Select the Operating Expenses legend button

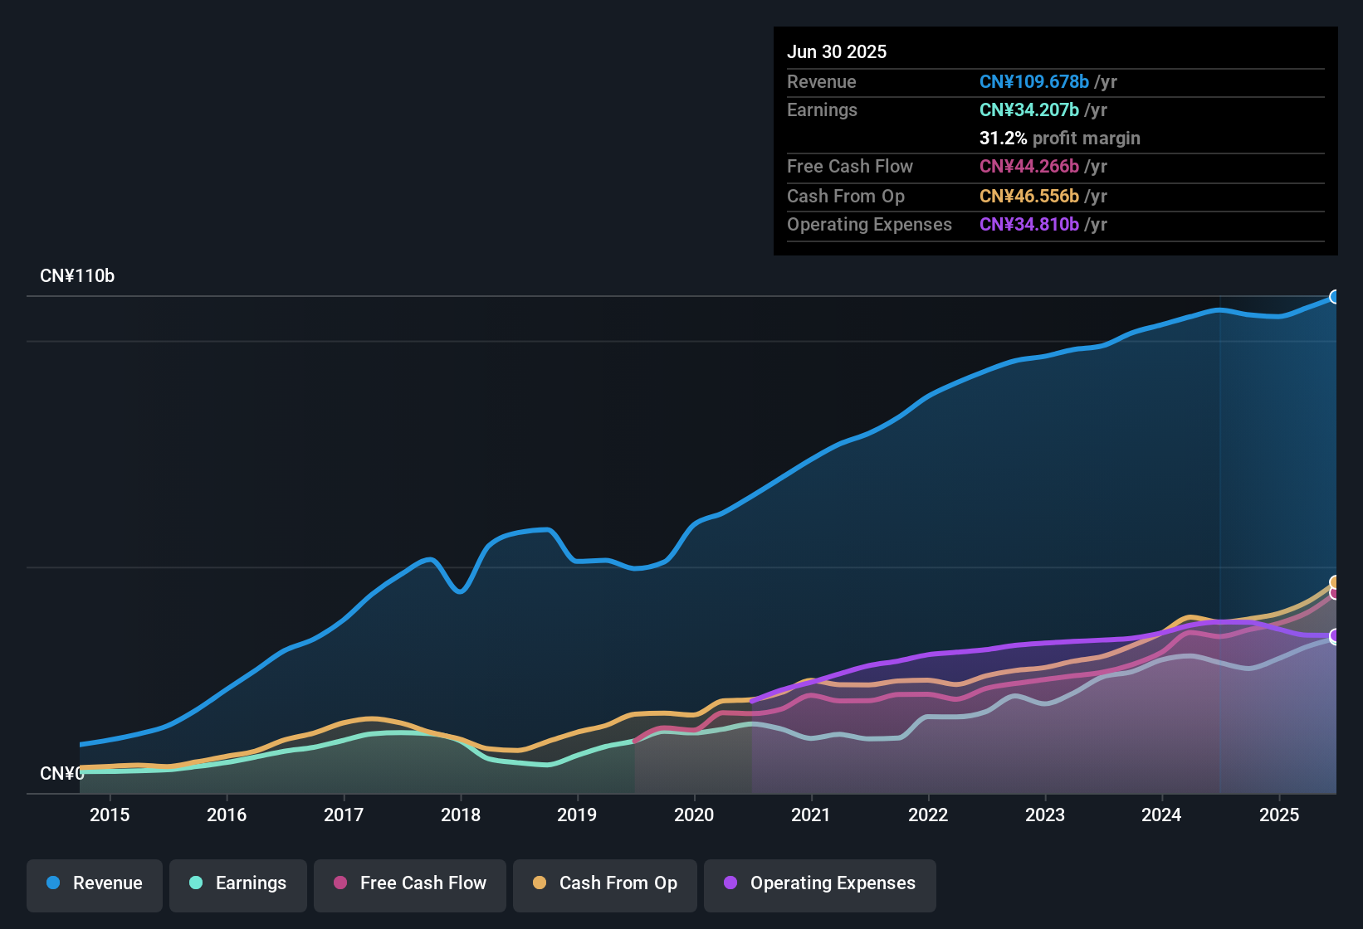(x=820, y=883)
